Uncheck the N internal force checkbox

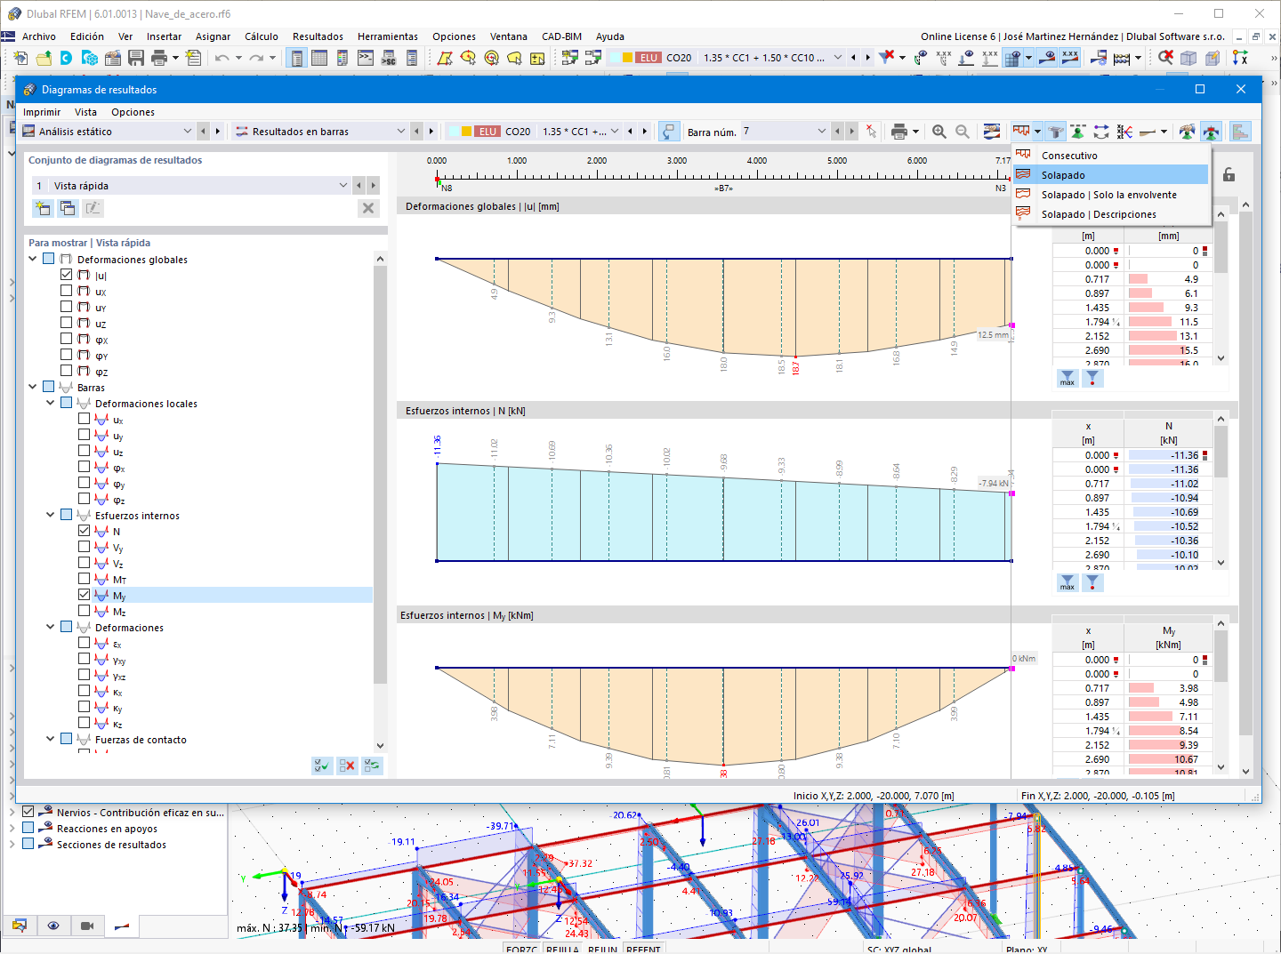tap(84, 531)
